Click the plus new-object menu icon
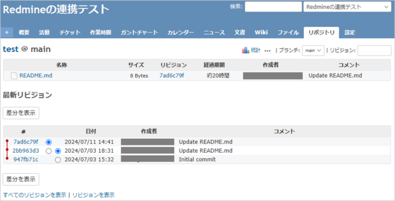Image resolution: width=395 pixels, height=201 pixels. pos(7,32)
